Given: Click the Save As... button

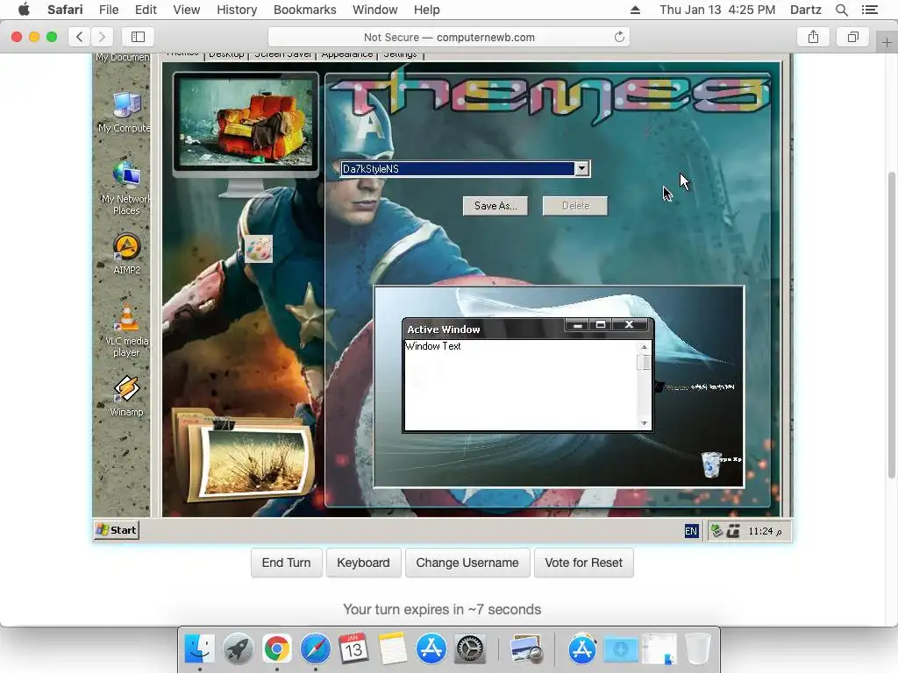Looking at the screenshot, I should tap(495, 206).
